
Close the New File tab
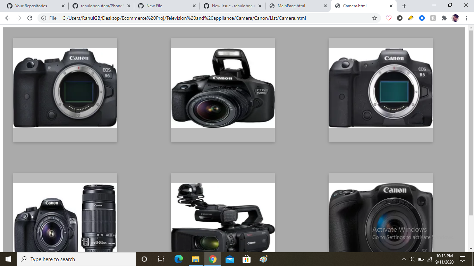(194, 6)
